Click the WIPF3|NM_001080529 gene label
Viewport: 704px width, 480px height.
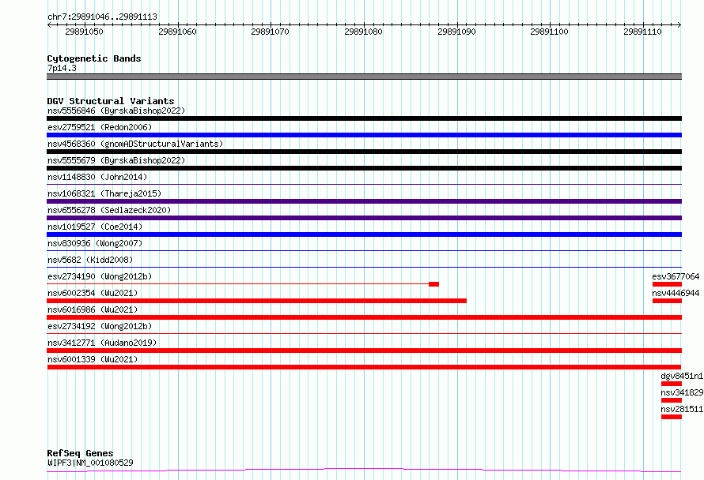coord(90,463)
